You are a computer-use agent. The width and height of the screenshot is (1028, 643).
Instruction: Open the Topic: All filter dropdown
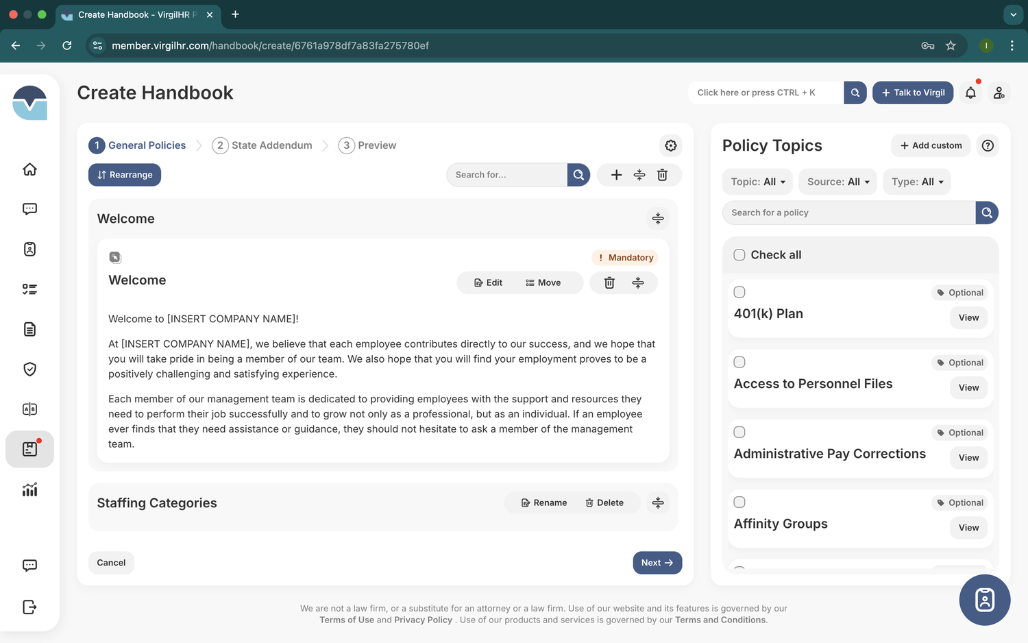(x=757, y=181)
